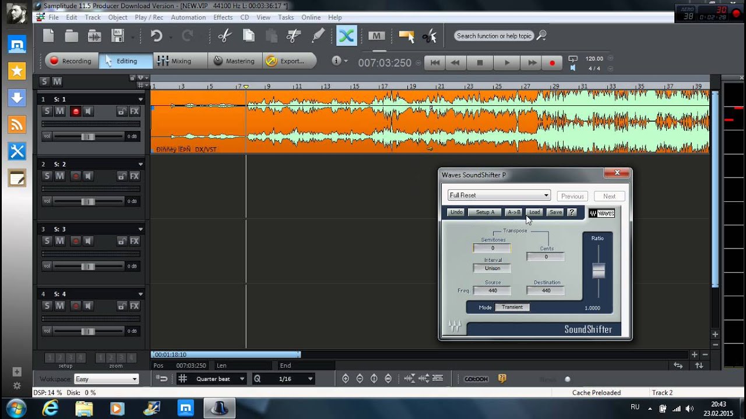Image resolution: width=746 pixels, height=419 pixels.
Task: Open a project with the folder icon
Action: (72, 36)
